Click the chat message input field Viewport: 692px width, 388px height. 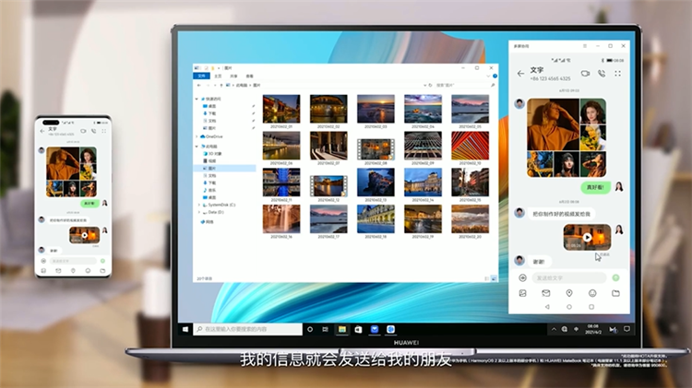click(x=569, y=277)
